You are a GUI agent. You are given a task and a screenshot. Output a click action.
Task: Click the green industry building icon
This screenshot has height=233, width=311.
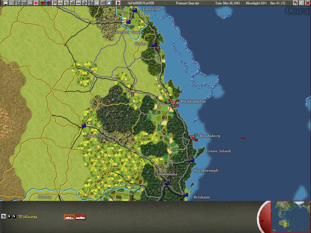click(72, 3)
